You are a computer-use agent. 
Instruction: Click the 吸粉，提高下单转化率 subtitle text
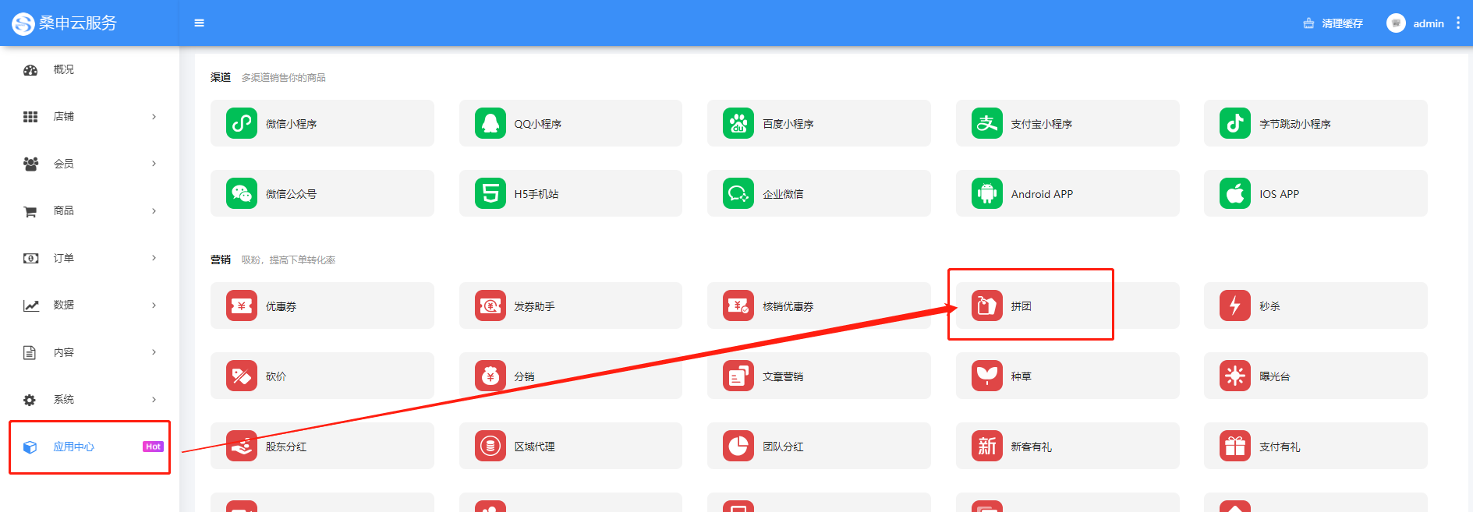[x=288, y=260]
